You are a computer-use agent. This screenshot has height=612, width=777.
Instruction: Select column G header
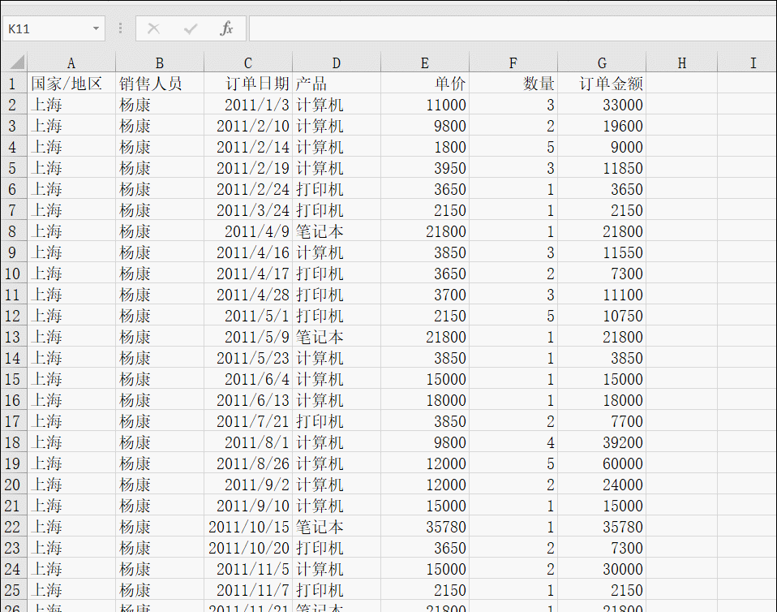[x=602, y=63]
